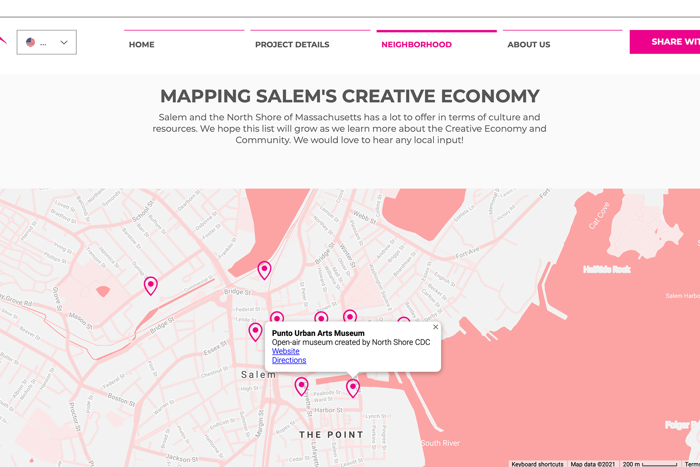
Task: Select the map pin north of Bridge St
Action: click(264, 269)
